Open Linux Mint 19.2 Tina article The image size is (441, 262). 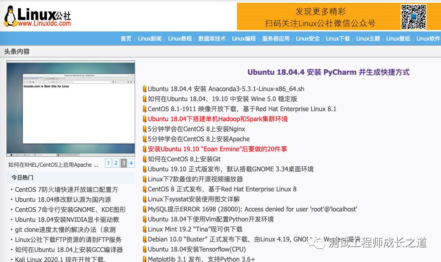pos(195,229)
